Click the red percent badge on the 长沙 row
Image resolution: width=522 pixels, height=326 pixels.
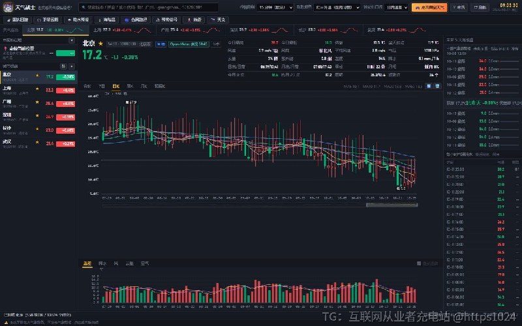coord(66,130)
